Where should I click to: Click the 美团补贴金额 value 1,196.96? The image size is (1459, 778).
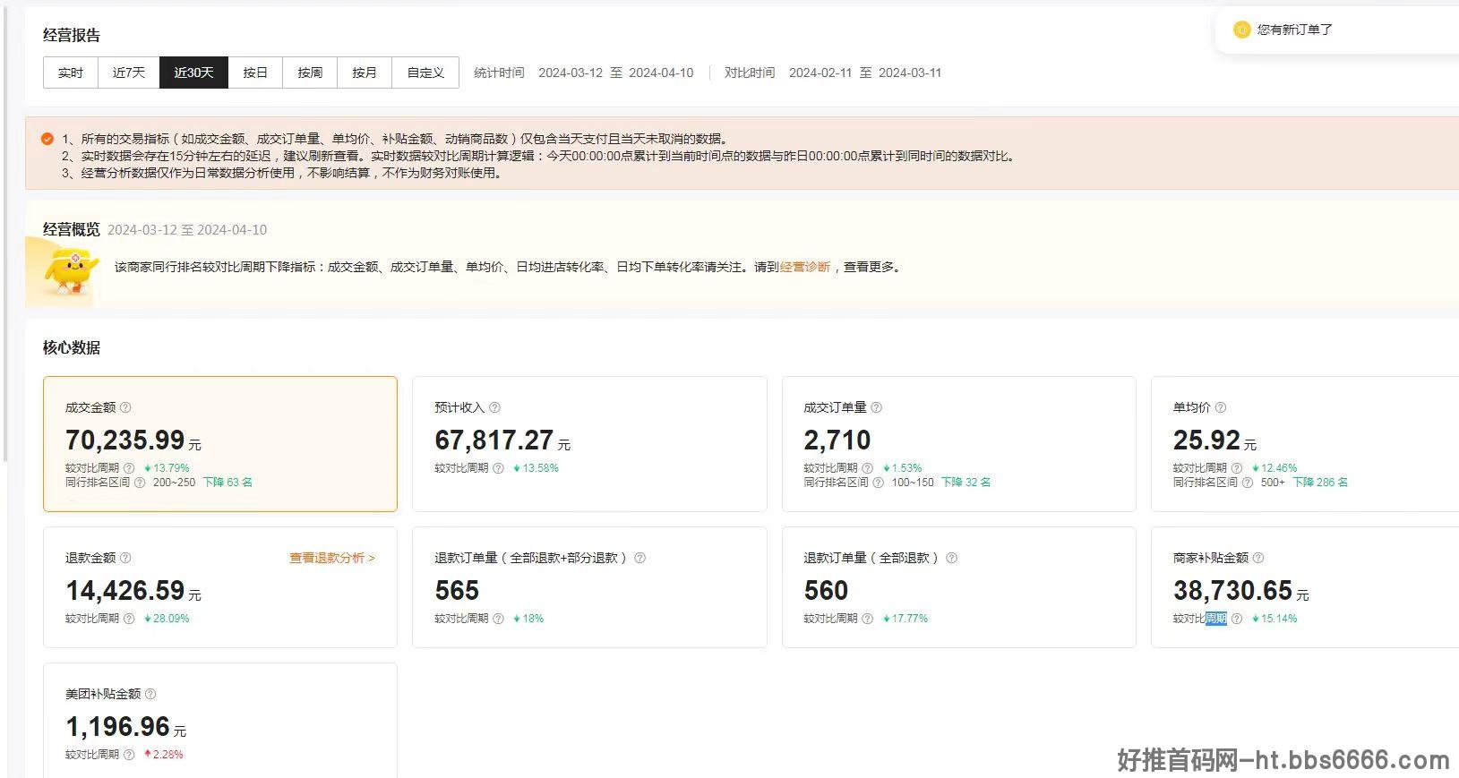[117, 727]
